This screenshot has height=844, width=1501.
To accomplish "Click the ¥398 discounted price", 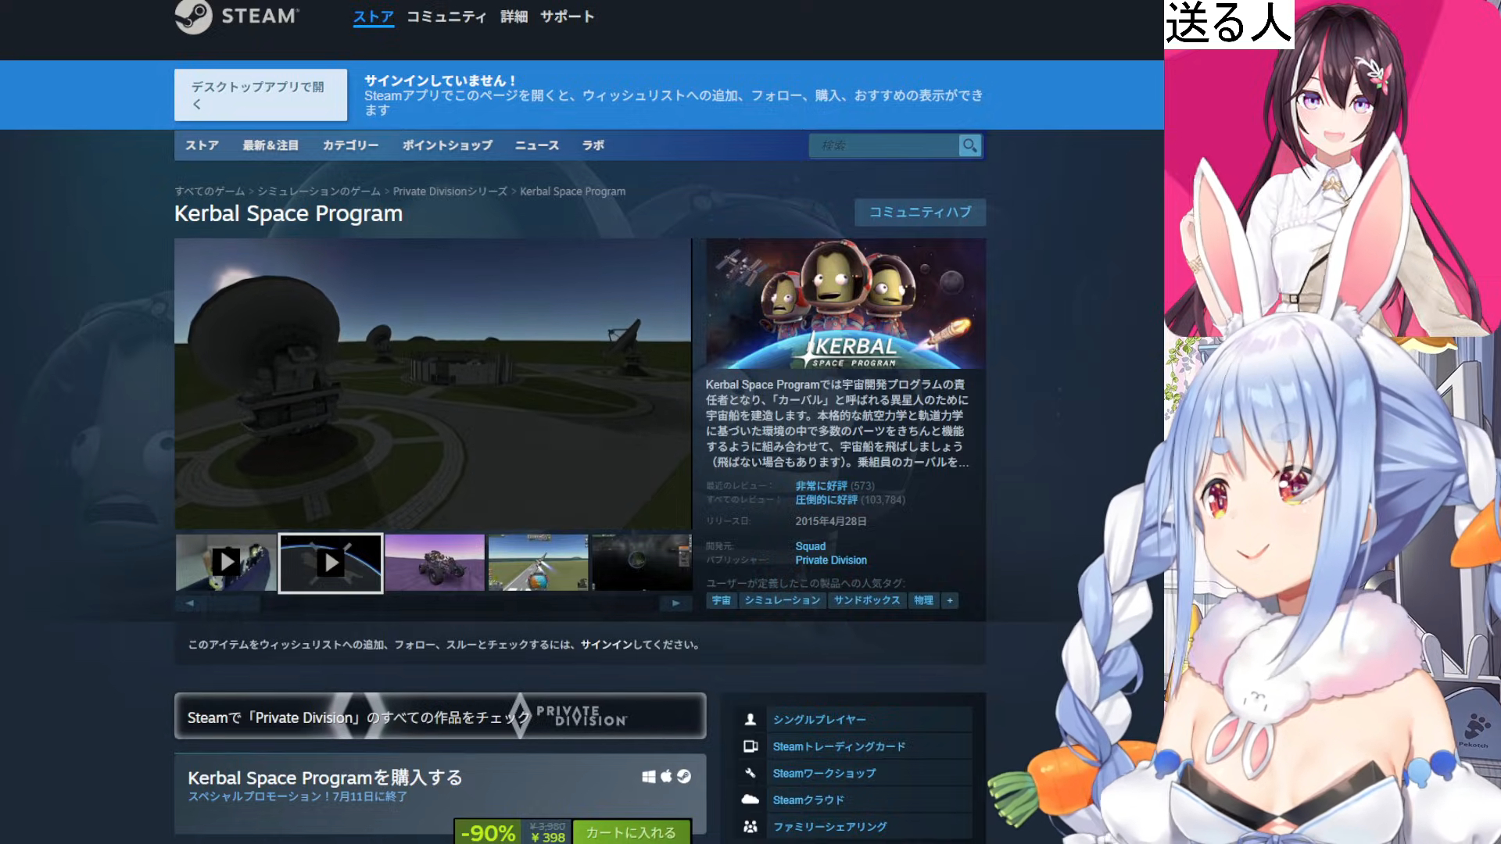I will pos(548,837).
